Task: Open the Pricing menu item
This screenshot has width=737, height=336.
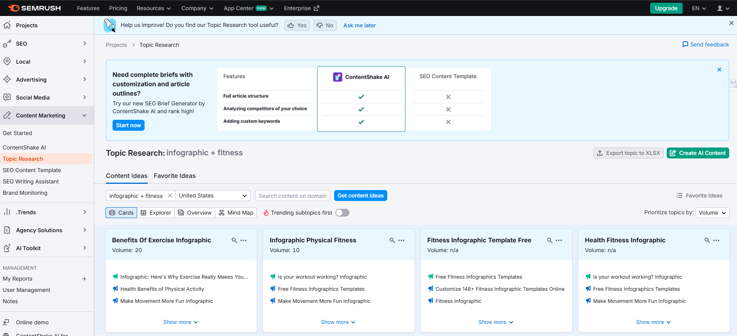Action: 118,8
